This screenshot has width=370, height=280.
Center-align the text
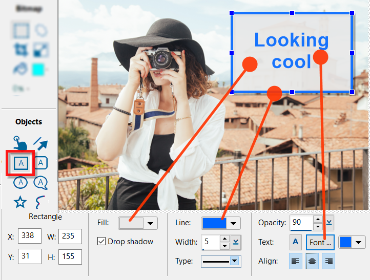pyautogui.click(x=312, y=261)
